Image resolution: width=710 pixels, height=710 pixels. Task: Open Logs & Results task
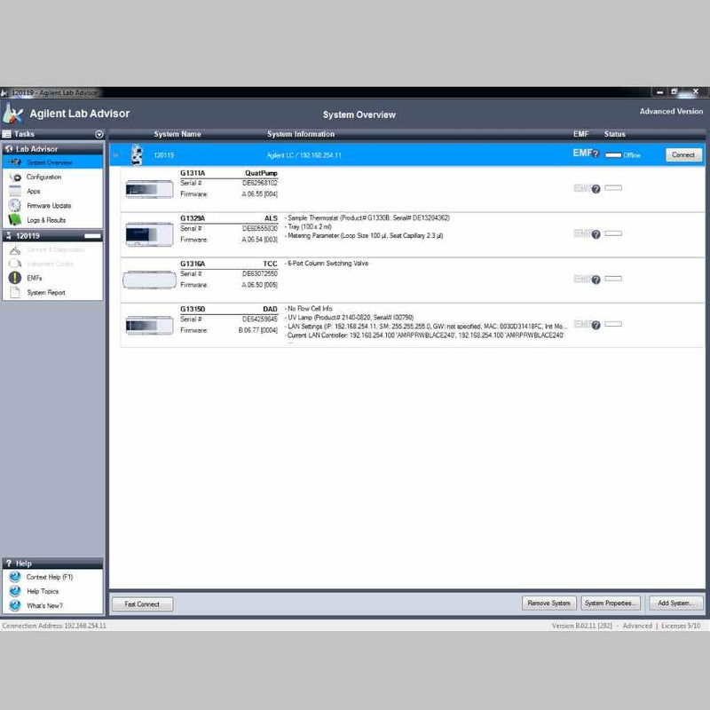click(x=46, y=220)
